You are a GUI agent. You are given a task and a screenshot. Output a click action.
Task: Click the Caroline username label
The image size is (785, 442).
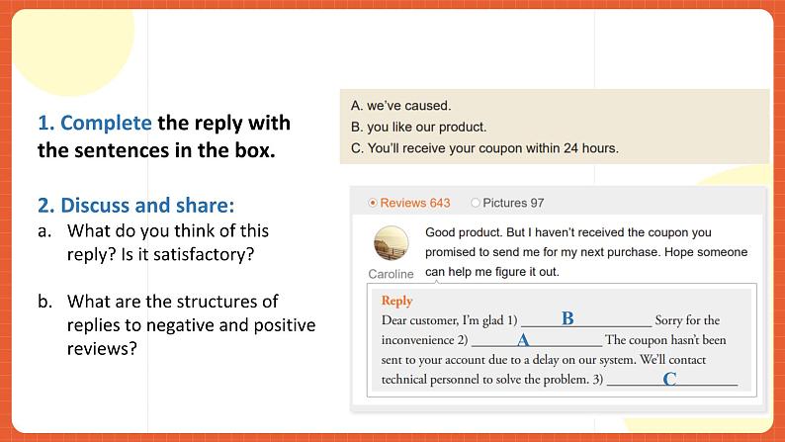pyautogui.click(x=393, y=274)
